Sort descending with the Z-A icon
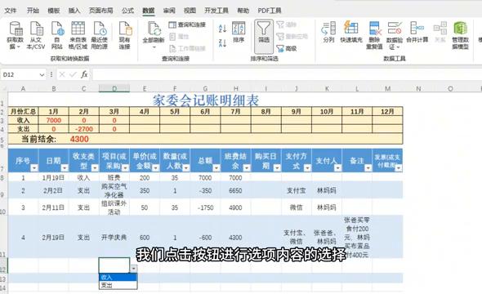 (222, 42)
